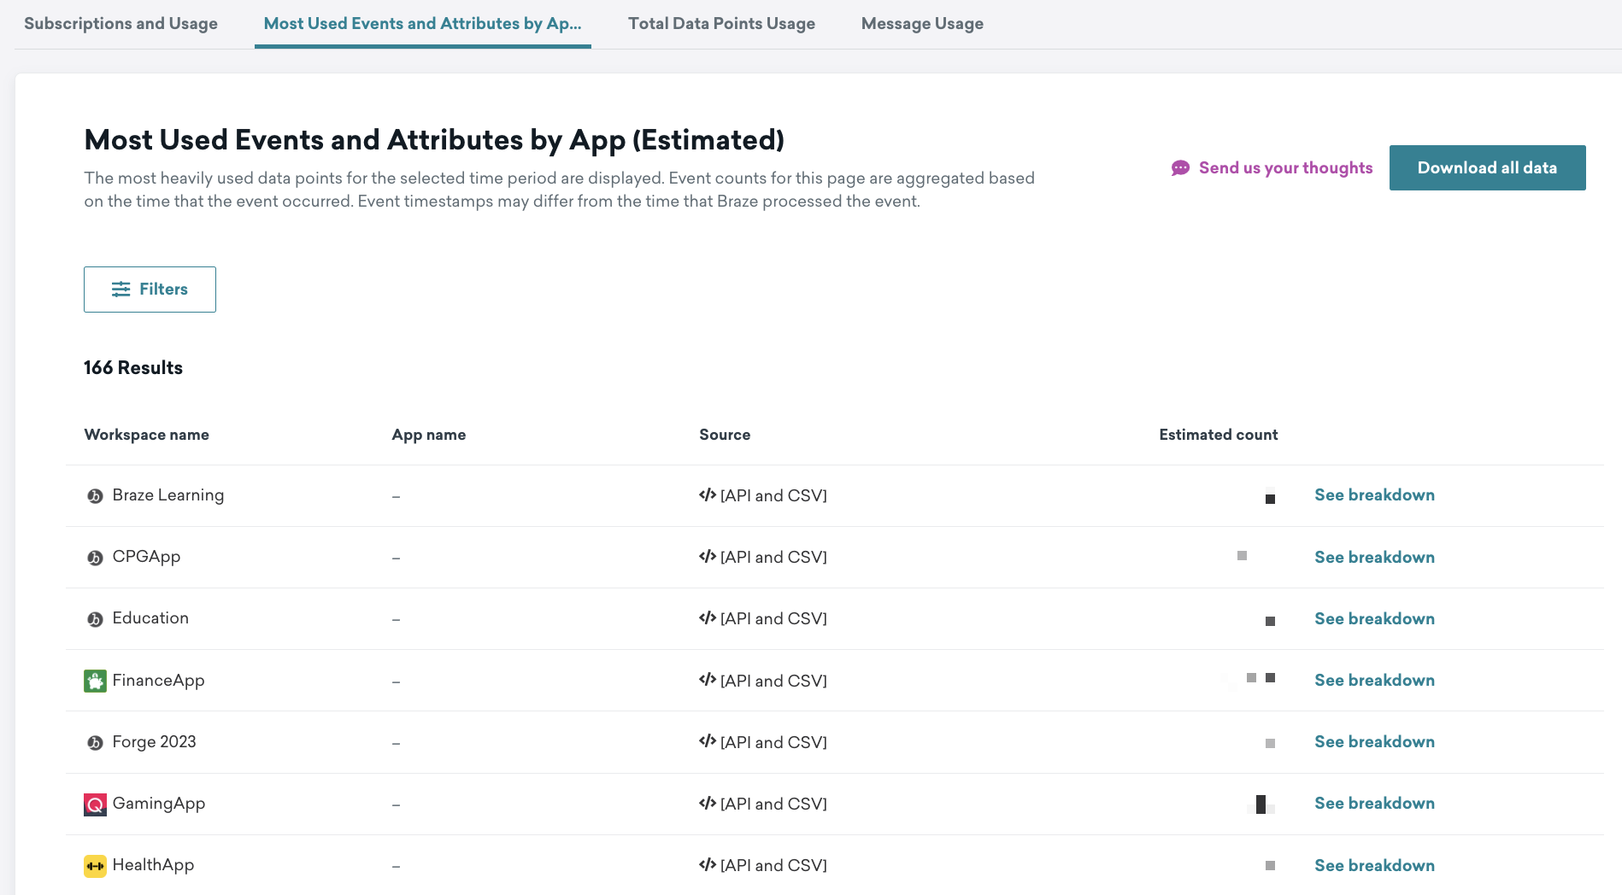Click the code icon in FinanceApp row

pos(708,680)
